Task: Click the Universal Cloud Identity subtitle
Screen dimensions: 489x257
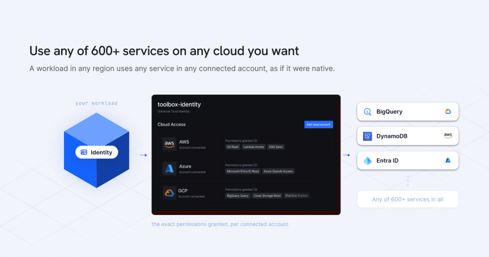Action: pyautogui.click(x=173, y=111)
